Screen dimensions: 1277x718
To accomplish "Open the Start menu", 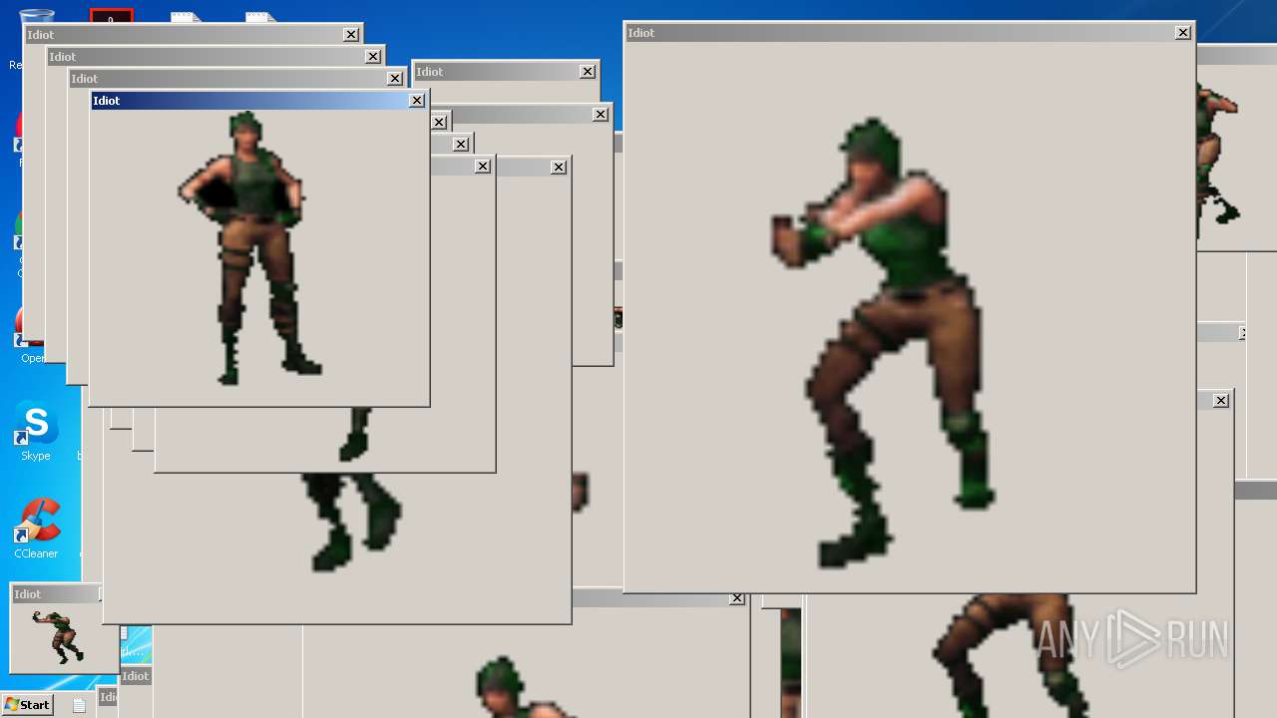I will point(27,705).
